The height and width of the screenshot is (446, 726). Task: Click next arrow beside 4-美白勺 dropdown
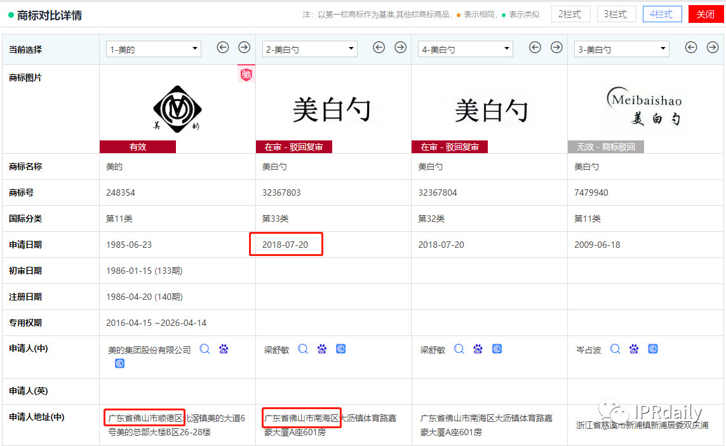click(x=556, y=47)
